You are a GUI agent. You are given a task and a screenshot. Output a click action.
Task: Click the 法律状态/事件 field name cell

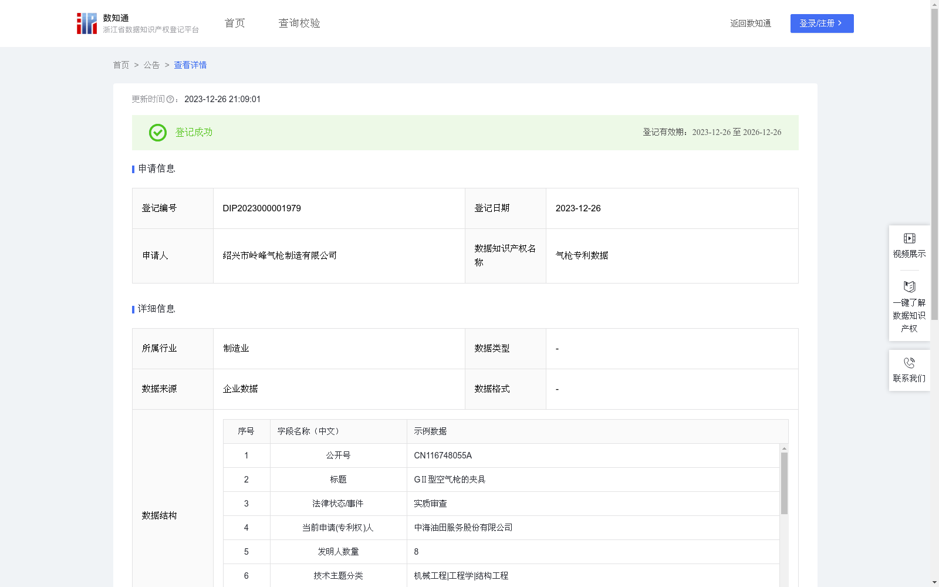(338, 504)
